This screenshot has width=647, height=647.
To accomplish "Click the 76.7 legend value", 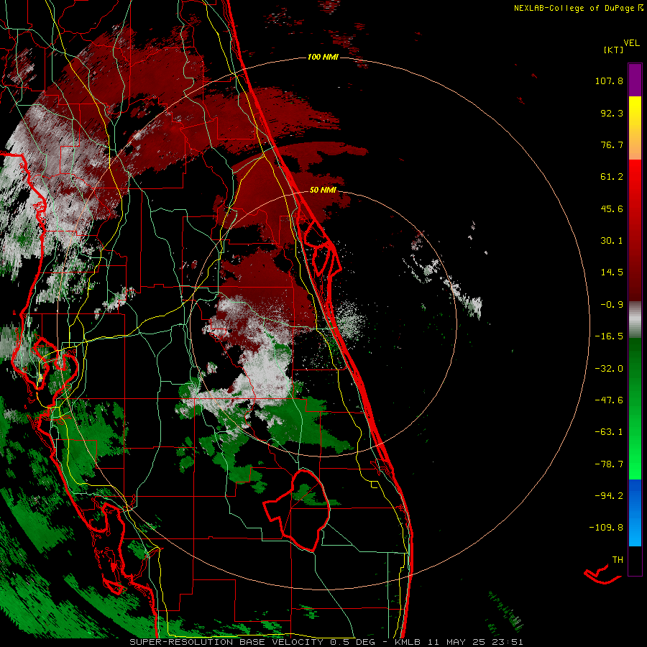I will pyautogui.click(x=612, y=144).
